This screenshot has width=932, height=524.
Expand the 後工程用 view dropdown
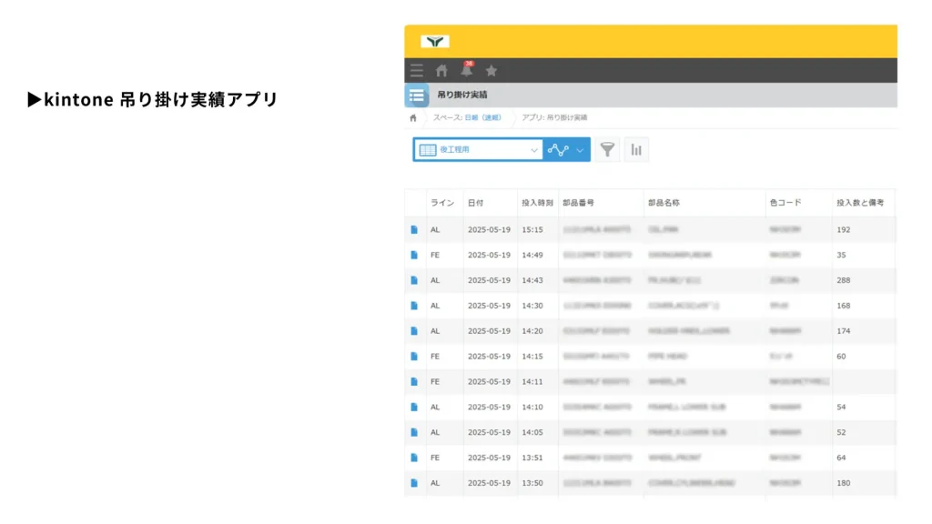coord(534,150)
